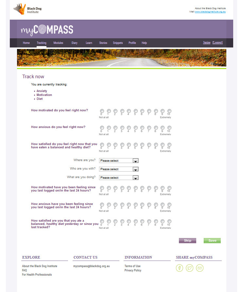Select 1 for motivation in last 24 hours

click(109, 188)
